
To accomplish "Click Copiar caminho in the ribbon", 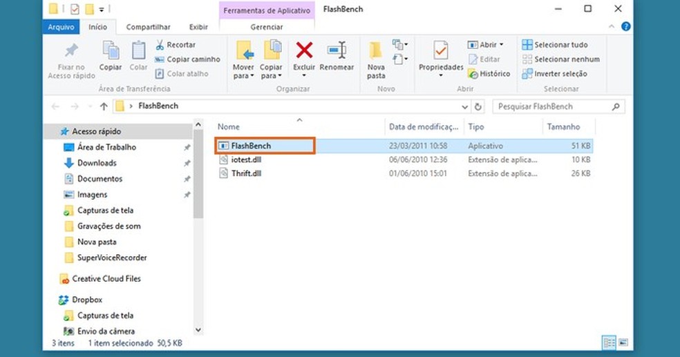I will click(x=188, y=59).
